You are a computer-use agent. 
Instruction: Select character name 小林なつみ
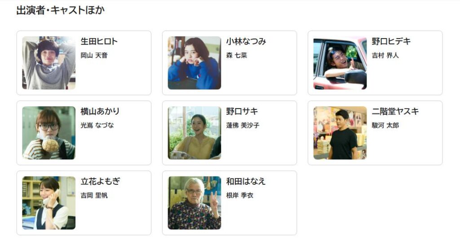(246, 41)
